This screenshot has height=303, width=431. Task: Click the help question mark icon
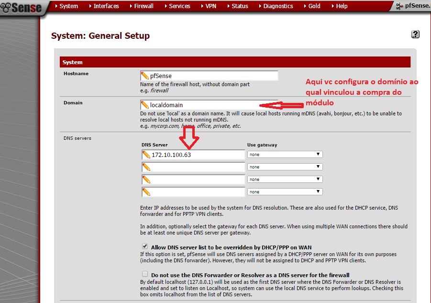click(415, 34)
